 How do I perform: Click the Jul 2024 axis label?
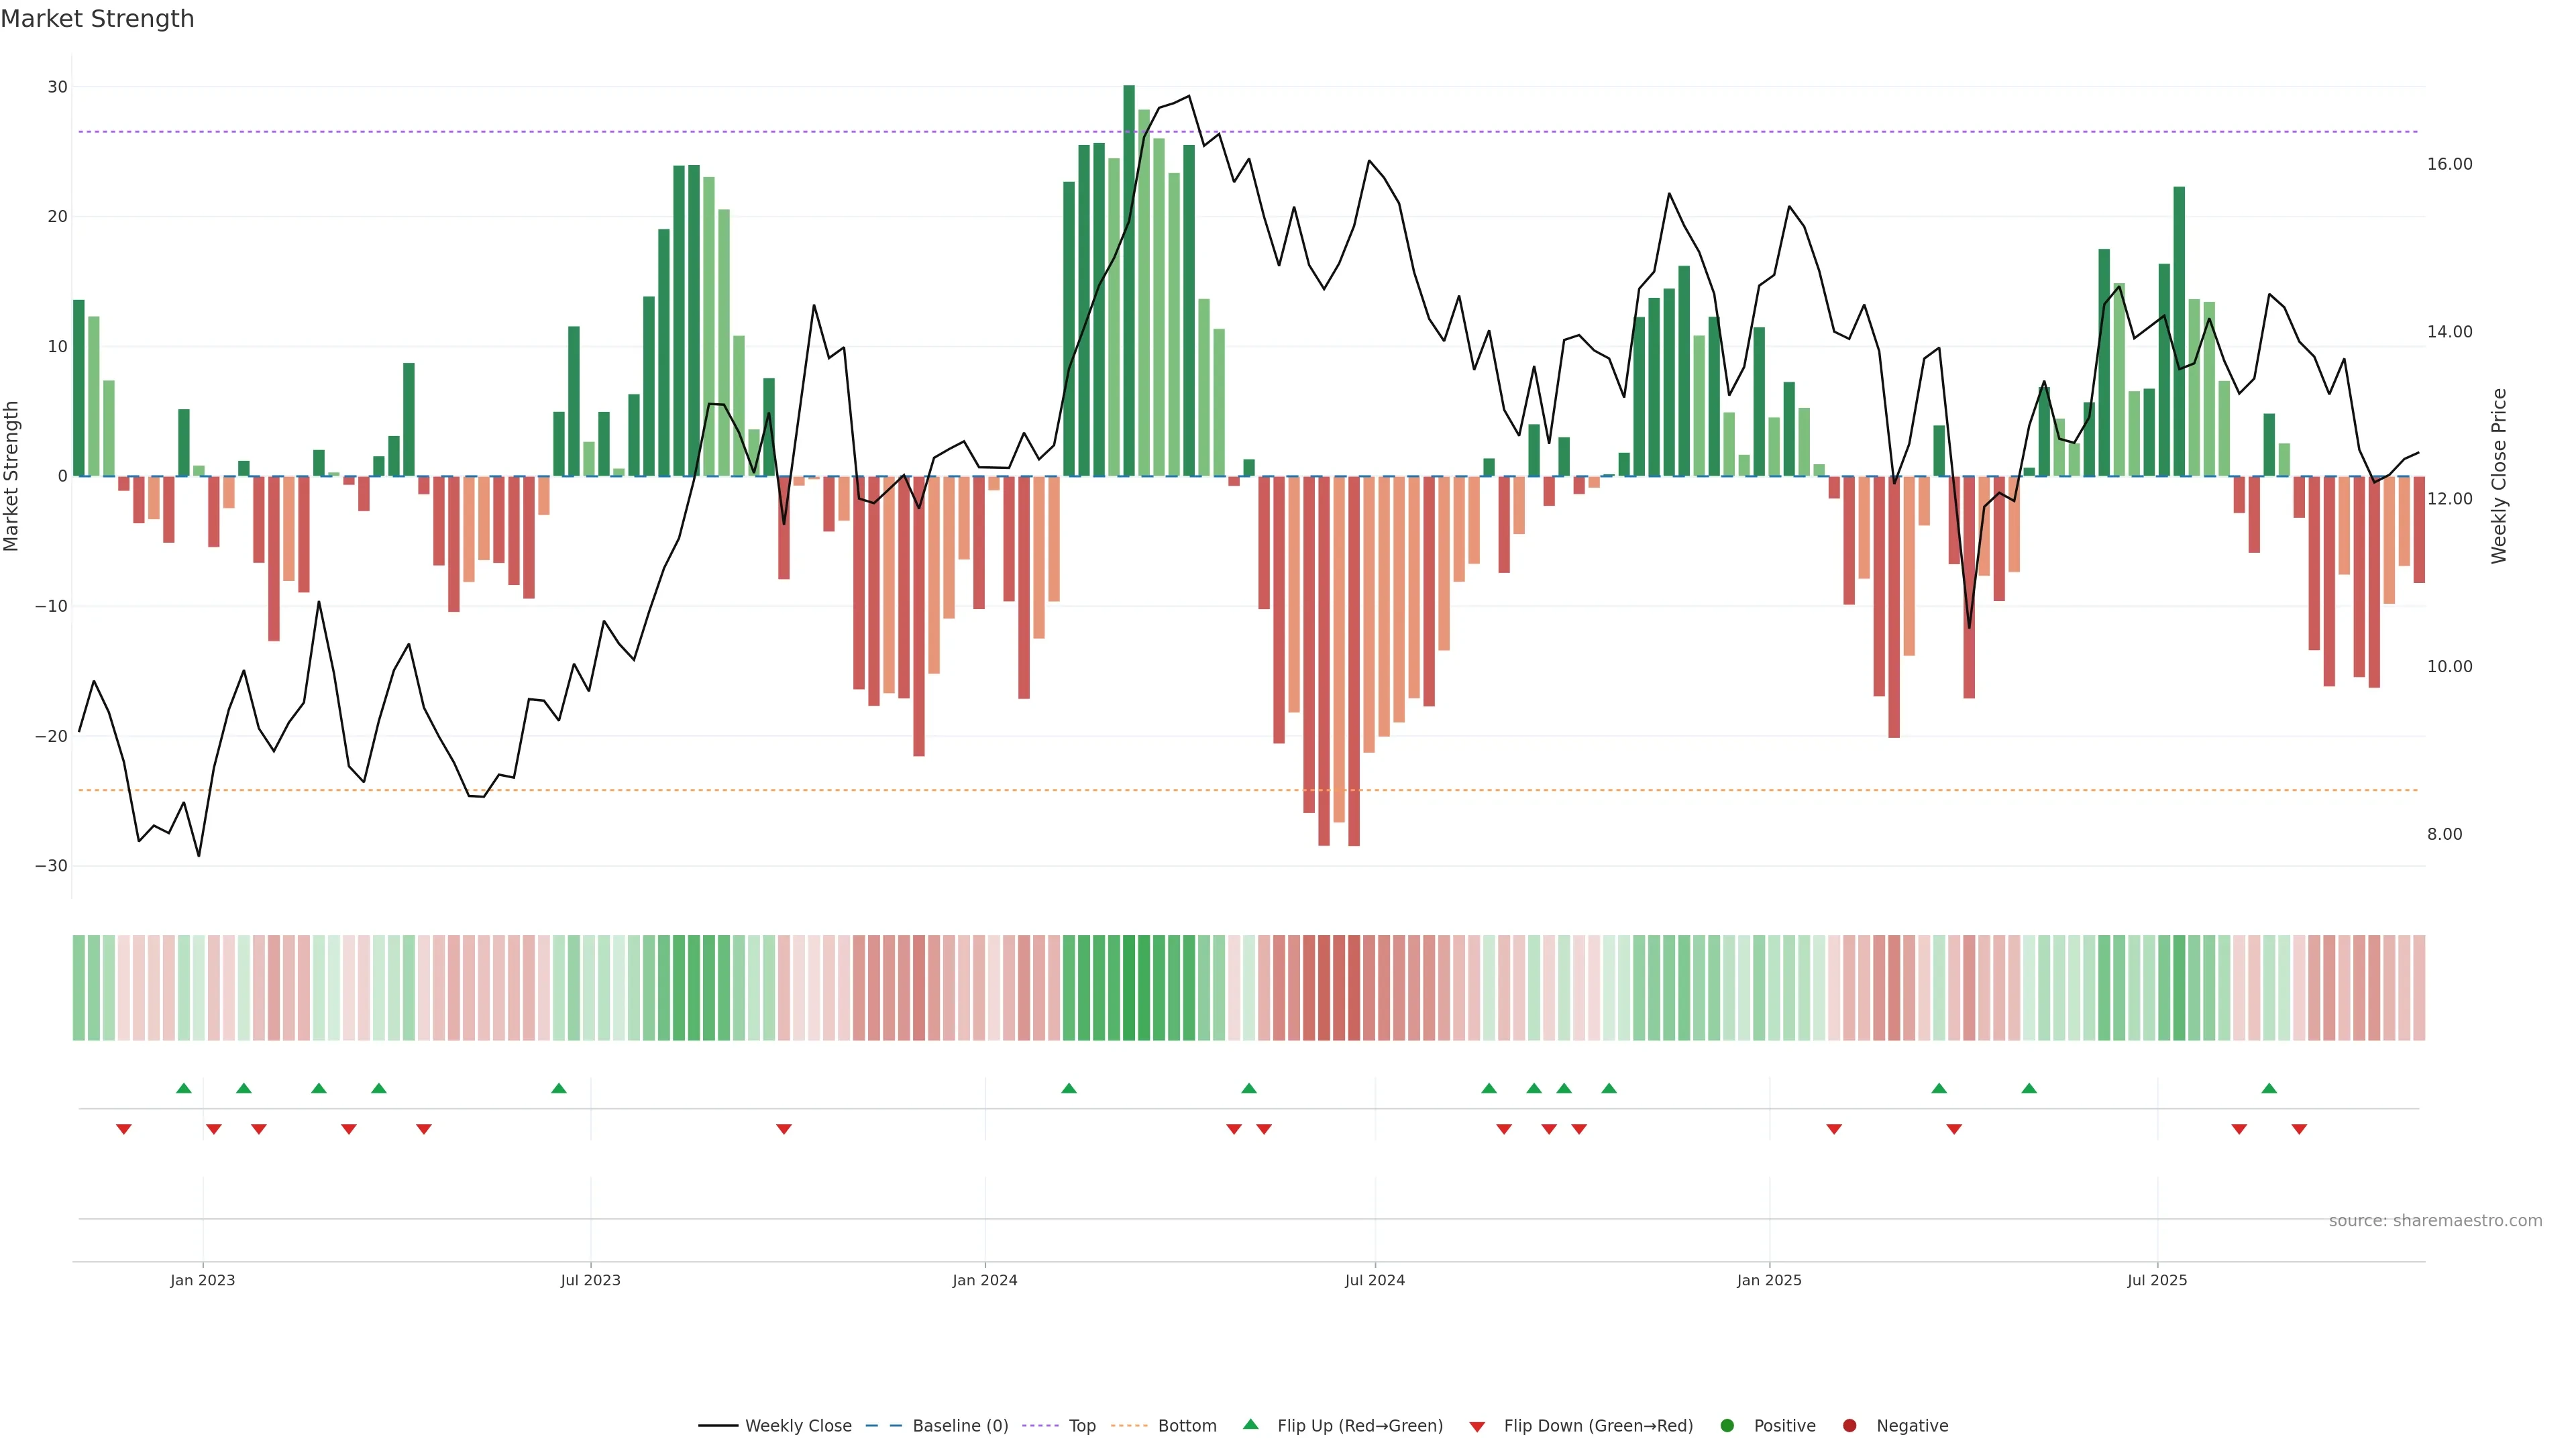[x=1374, y=1280]
